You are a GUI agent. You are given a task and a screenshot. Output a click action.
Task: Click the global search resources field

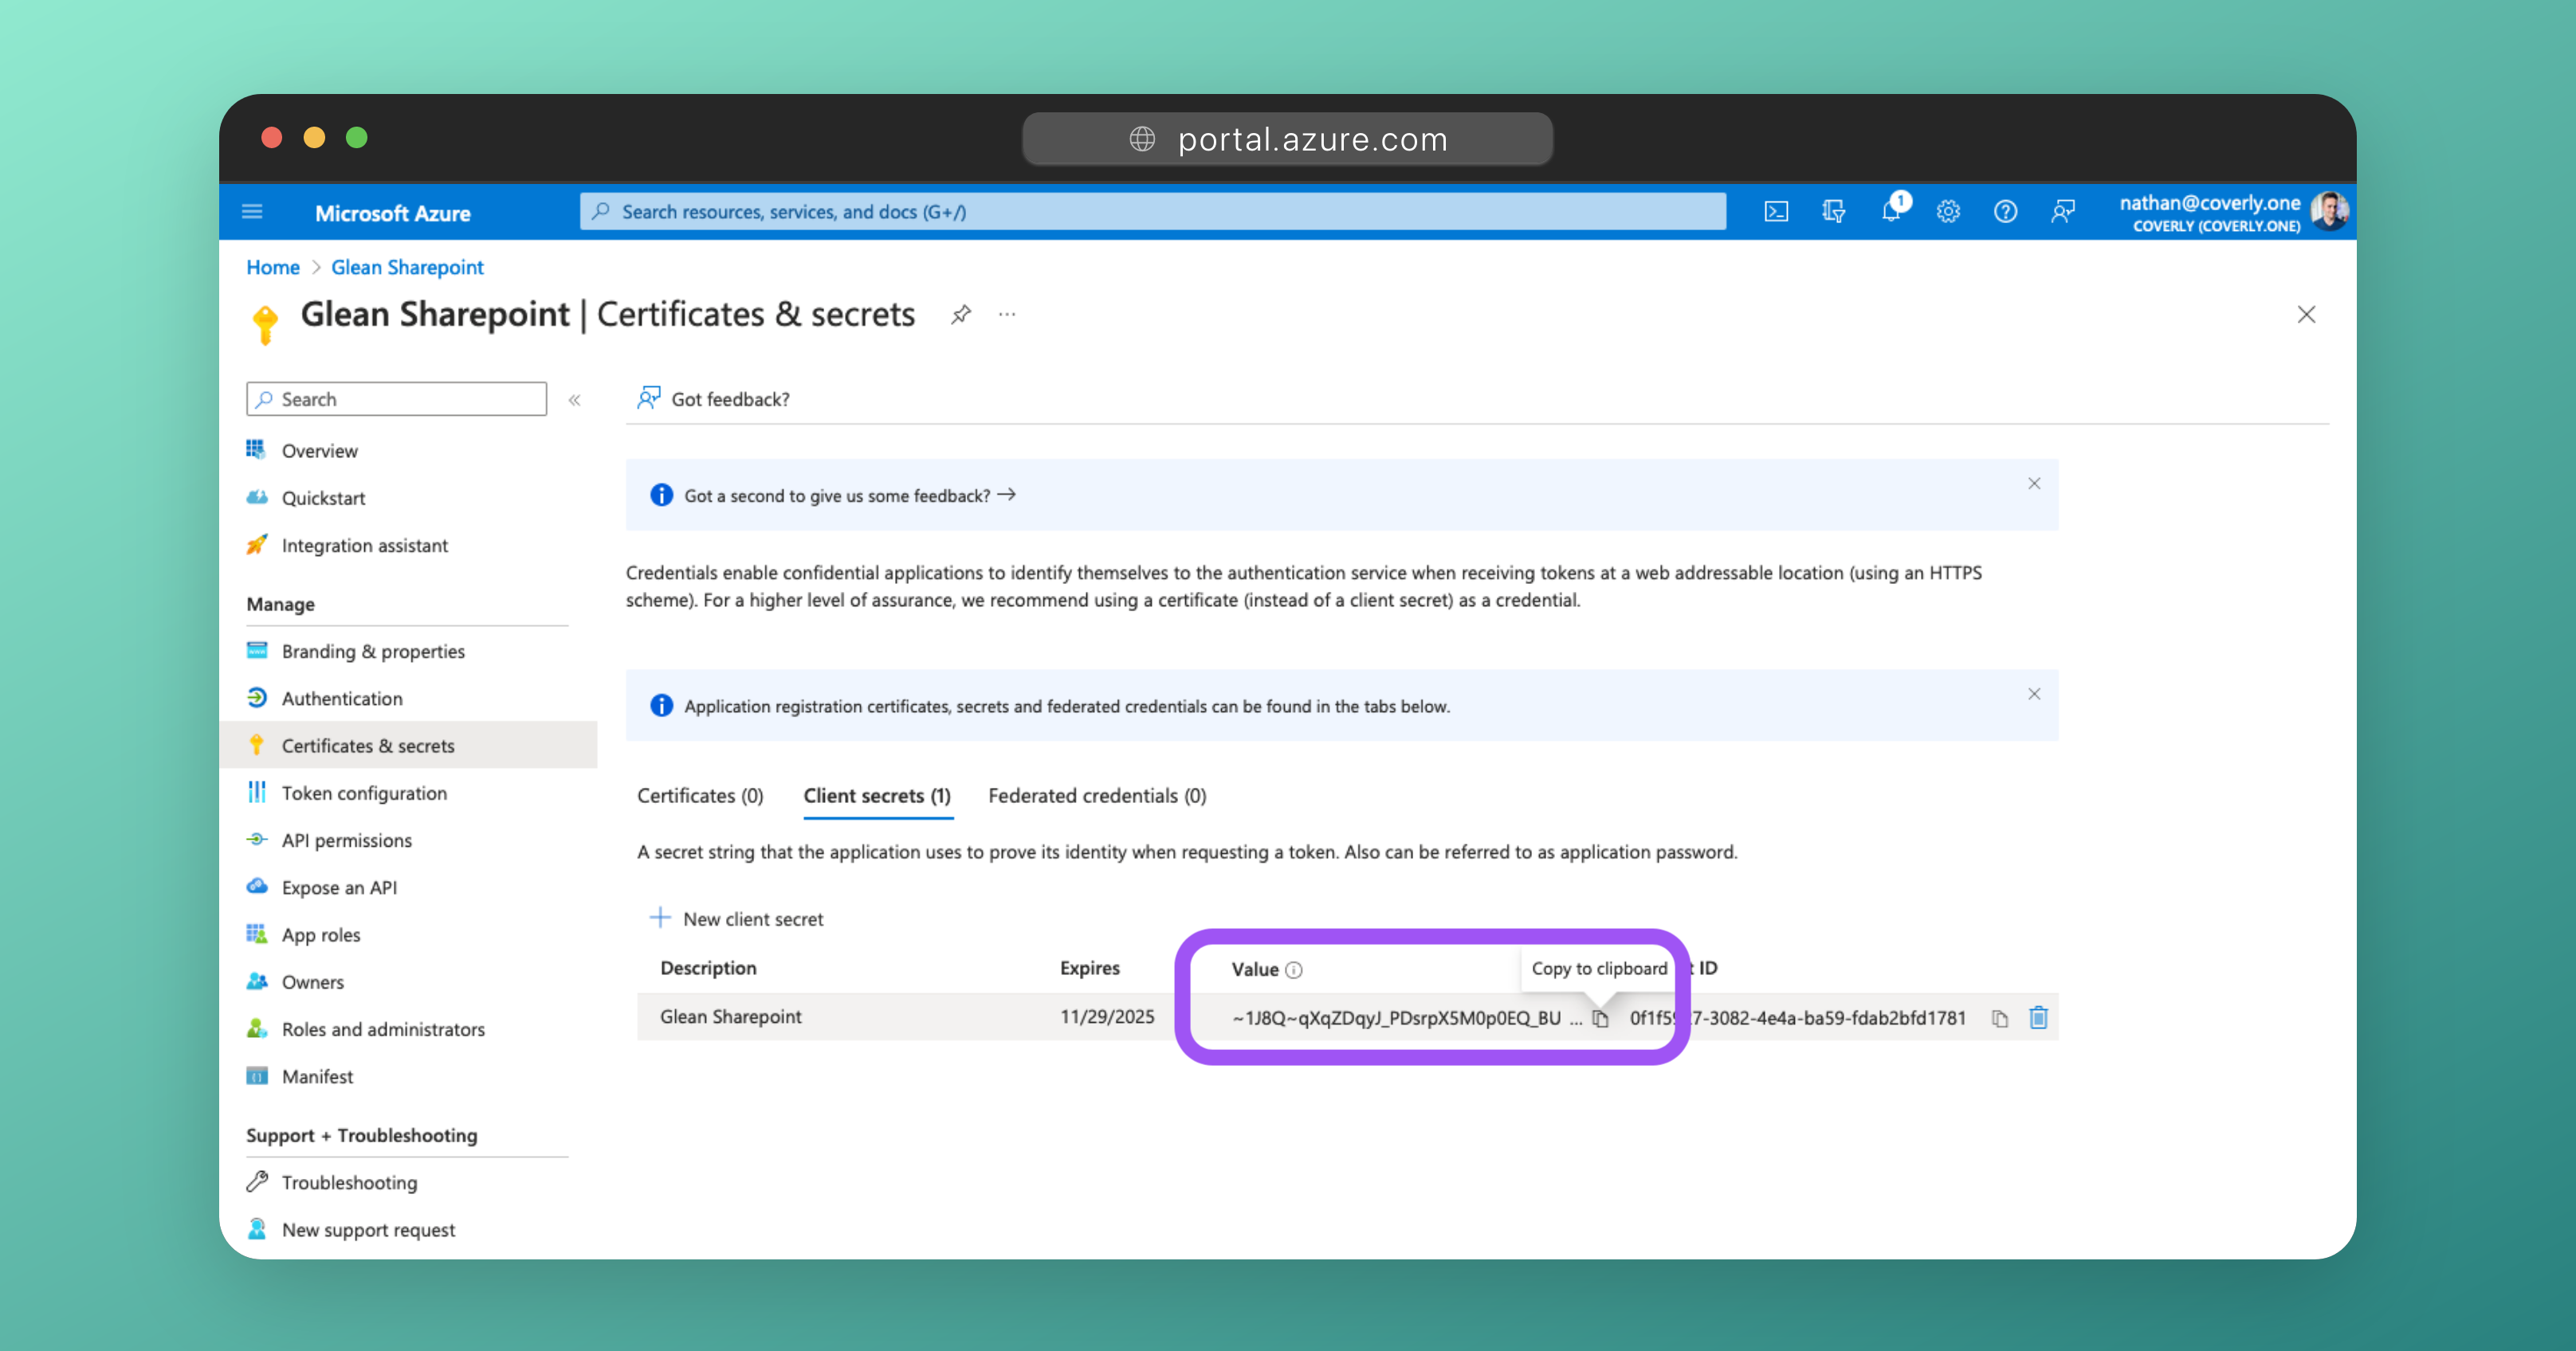(1152, 212)
